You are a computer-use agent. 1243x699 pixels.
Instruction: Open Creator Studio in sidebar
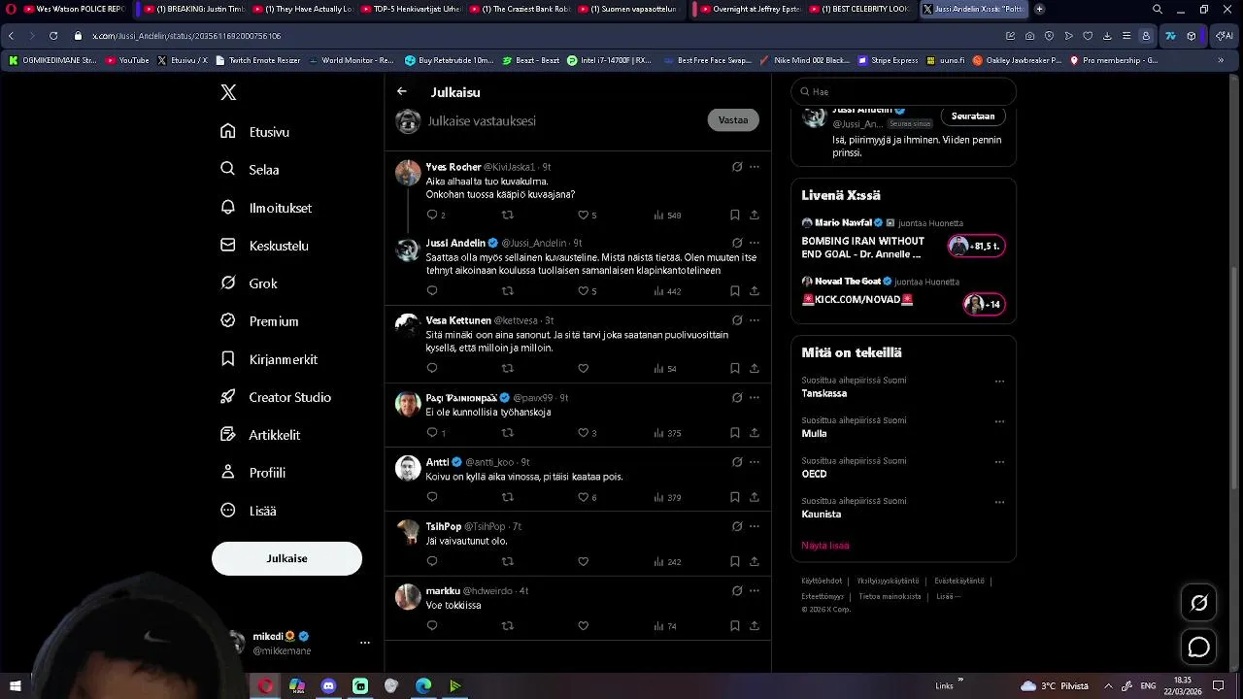coord(277,397)
